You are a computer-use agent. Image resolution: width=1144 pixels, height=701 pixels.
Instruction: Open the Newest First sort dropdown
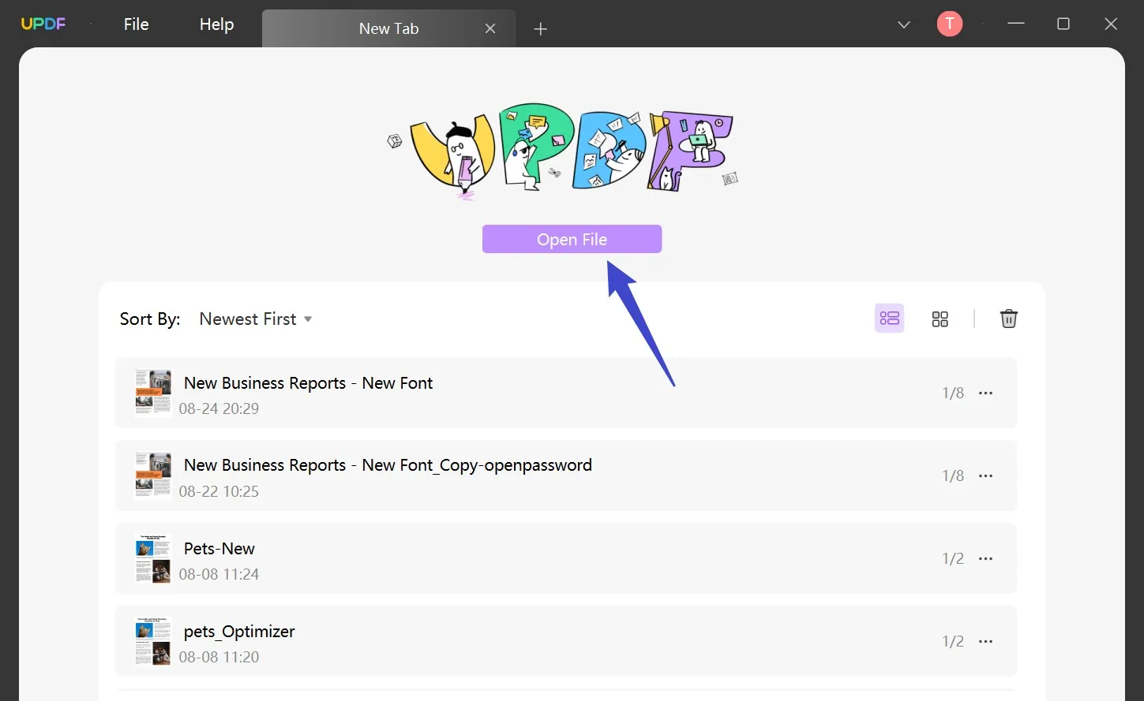tap(256, 319)
